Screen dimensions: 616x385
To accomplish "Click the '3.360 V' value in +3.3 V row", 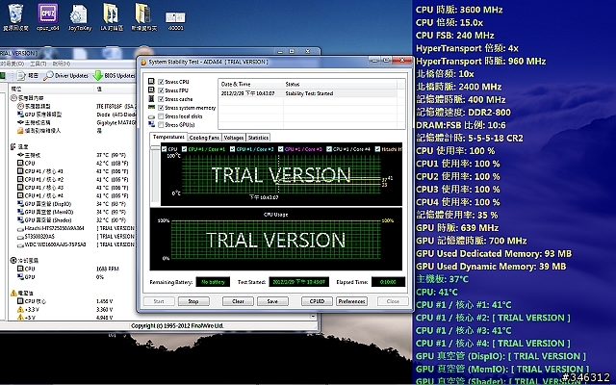I will pos(105,310).
